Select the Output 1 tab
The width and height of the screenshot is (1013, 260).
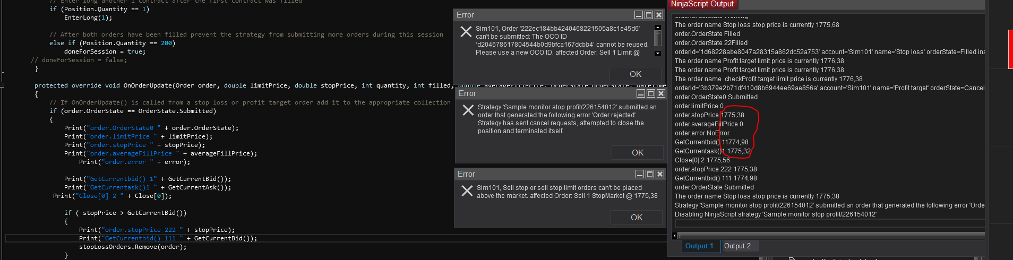click(699, 246)
